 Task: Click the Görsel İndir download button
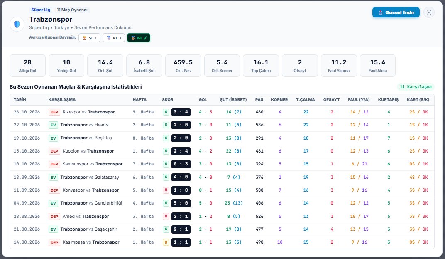coord(396,12)
